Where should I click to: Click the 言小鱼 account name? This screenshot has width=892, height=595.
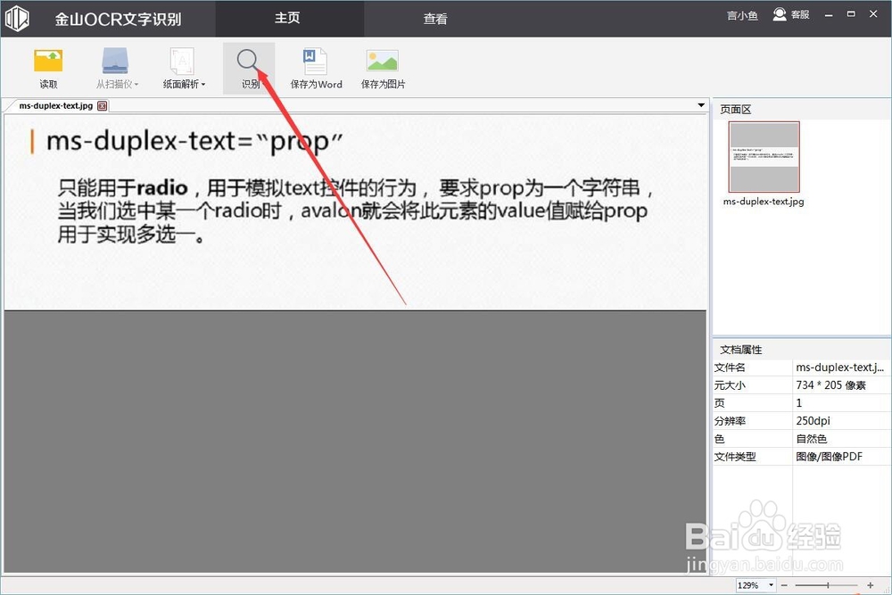742,14
